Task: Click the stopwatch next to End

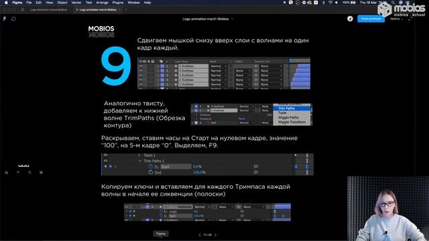Action: click(x=150, y=173)
